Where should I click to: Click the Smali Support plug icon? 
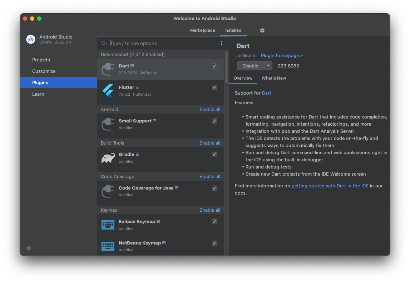pyautogui.click(x=108, y=124)
